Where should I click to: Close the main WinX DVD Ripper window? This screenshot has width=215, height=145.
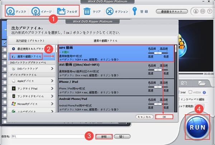[x=209, y=1]
